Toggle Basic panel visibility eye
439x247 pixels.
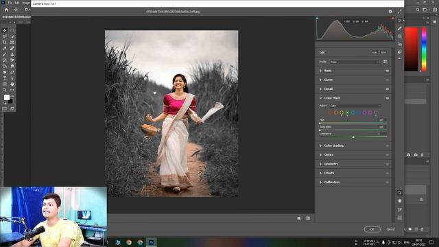[x=387, y=71]
